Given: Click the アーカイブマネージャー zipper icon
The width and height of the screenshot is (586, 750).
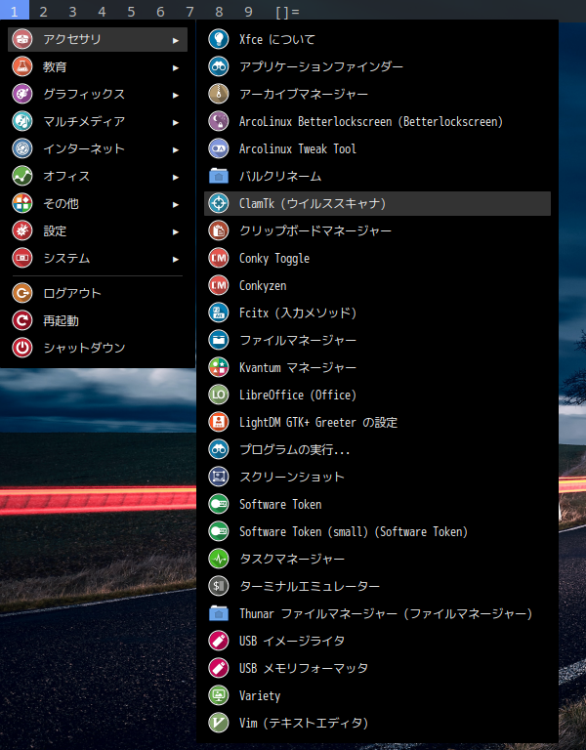Looking at the screenshot, I should coord(219,94).
